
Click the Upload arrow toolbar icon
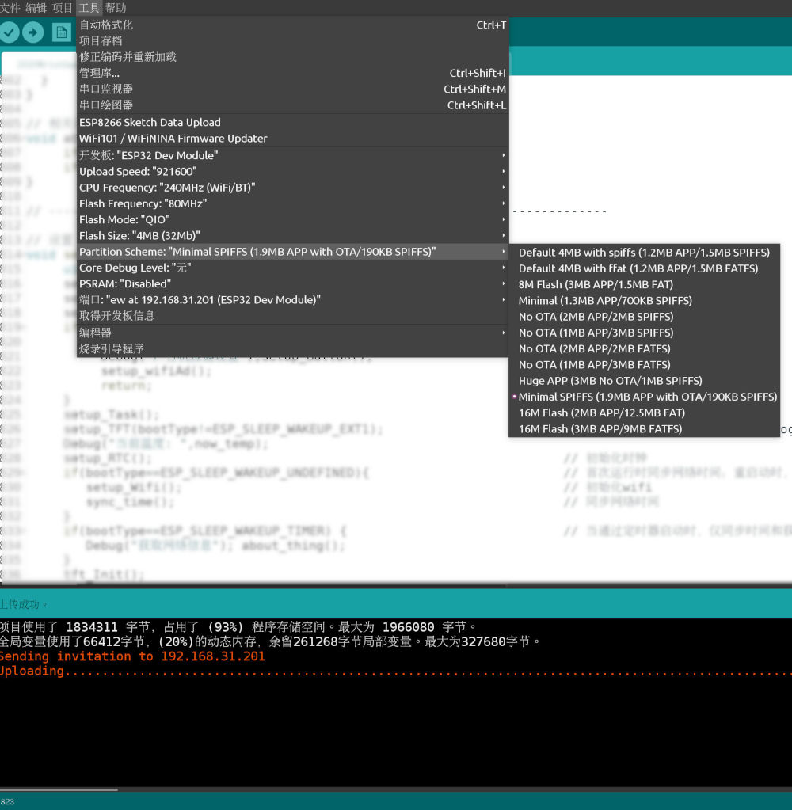click(33, 32)
